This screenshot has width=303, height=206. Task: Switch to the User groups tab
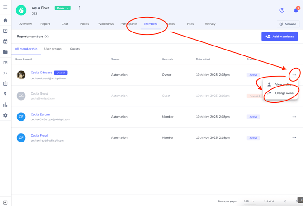pyautogui.click(x=52, y=49)
